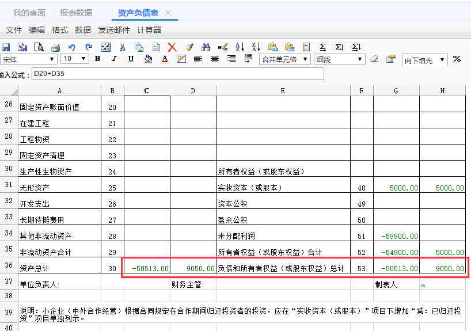Click the 发送邮件 menu item
This screenshot has width=471, height=331.
(x=113, y=30)
